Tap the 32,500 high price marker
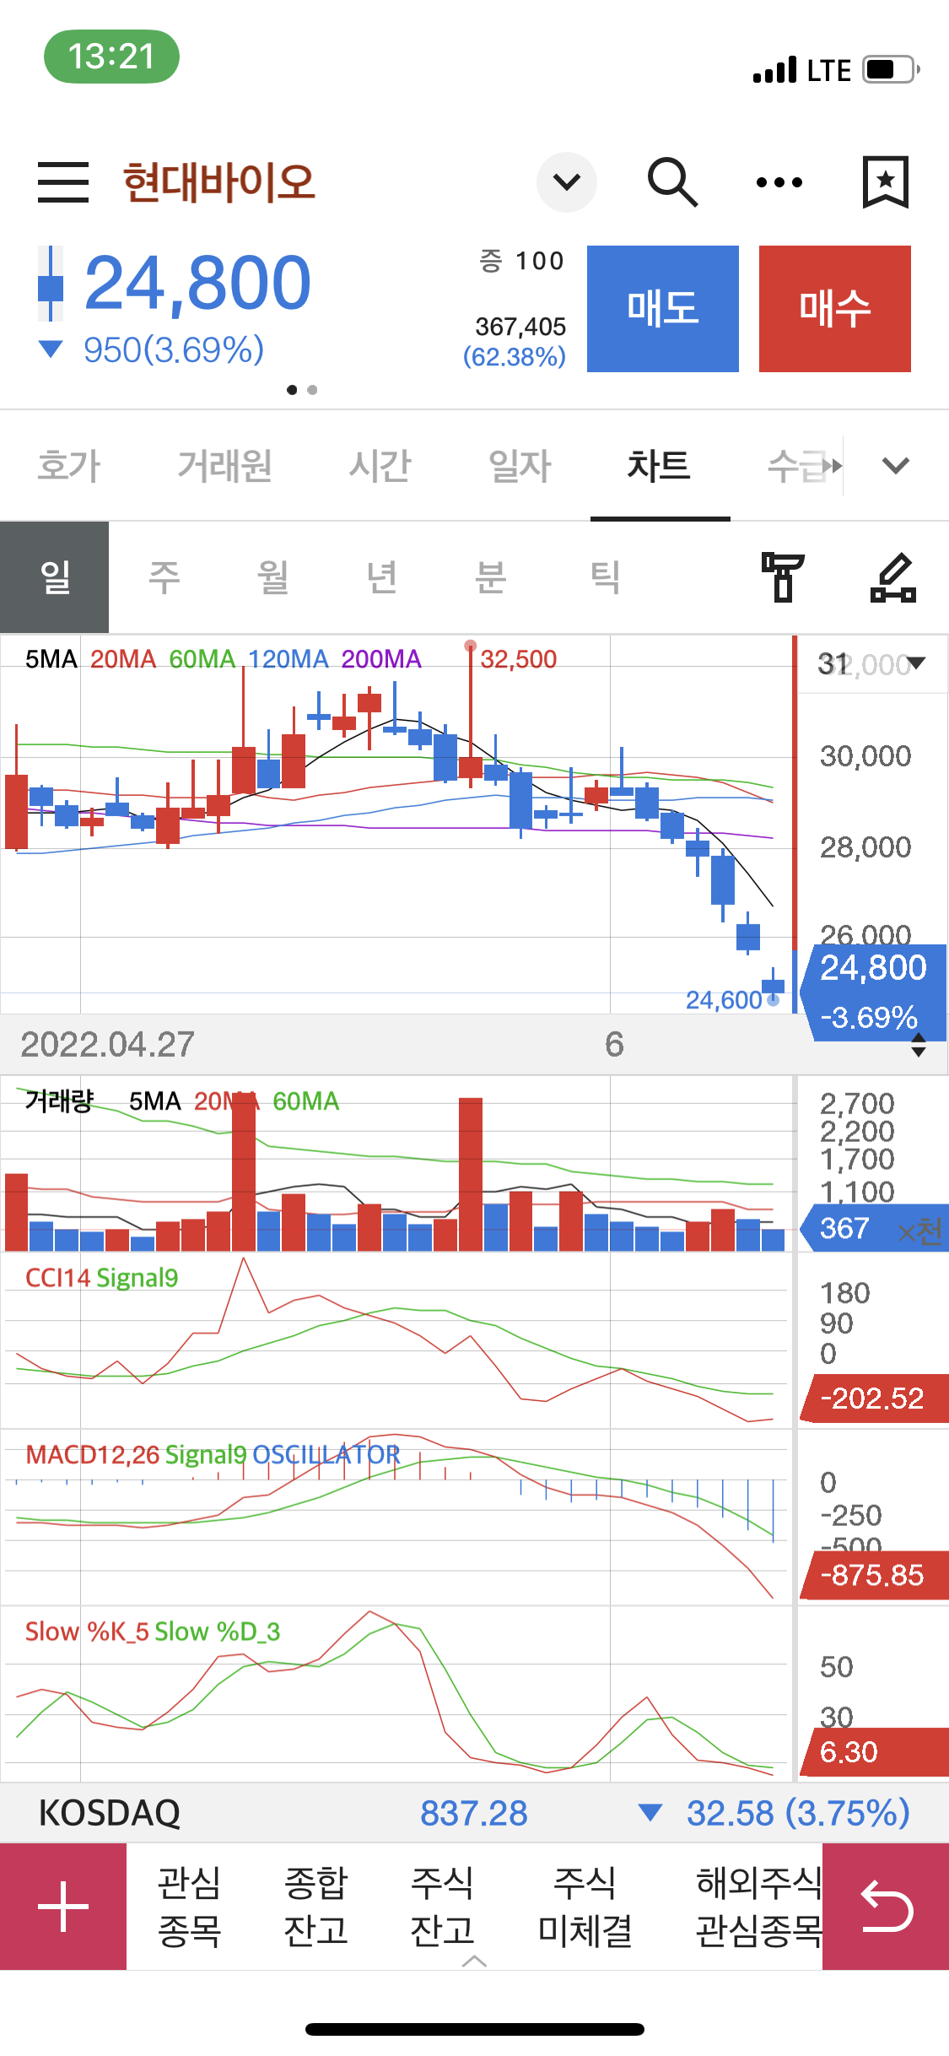The image size is (949, 2056). tap(518, 659)
